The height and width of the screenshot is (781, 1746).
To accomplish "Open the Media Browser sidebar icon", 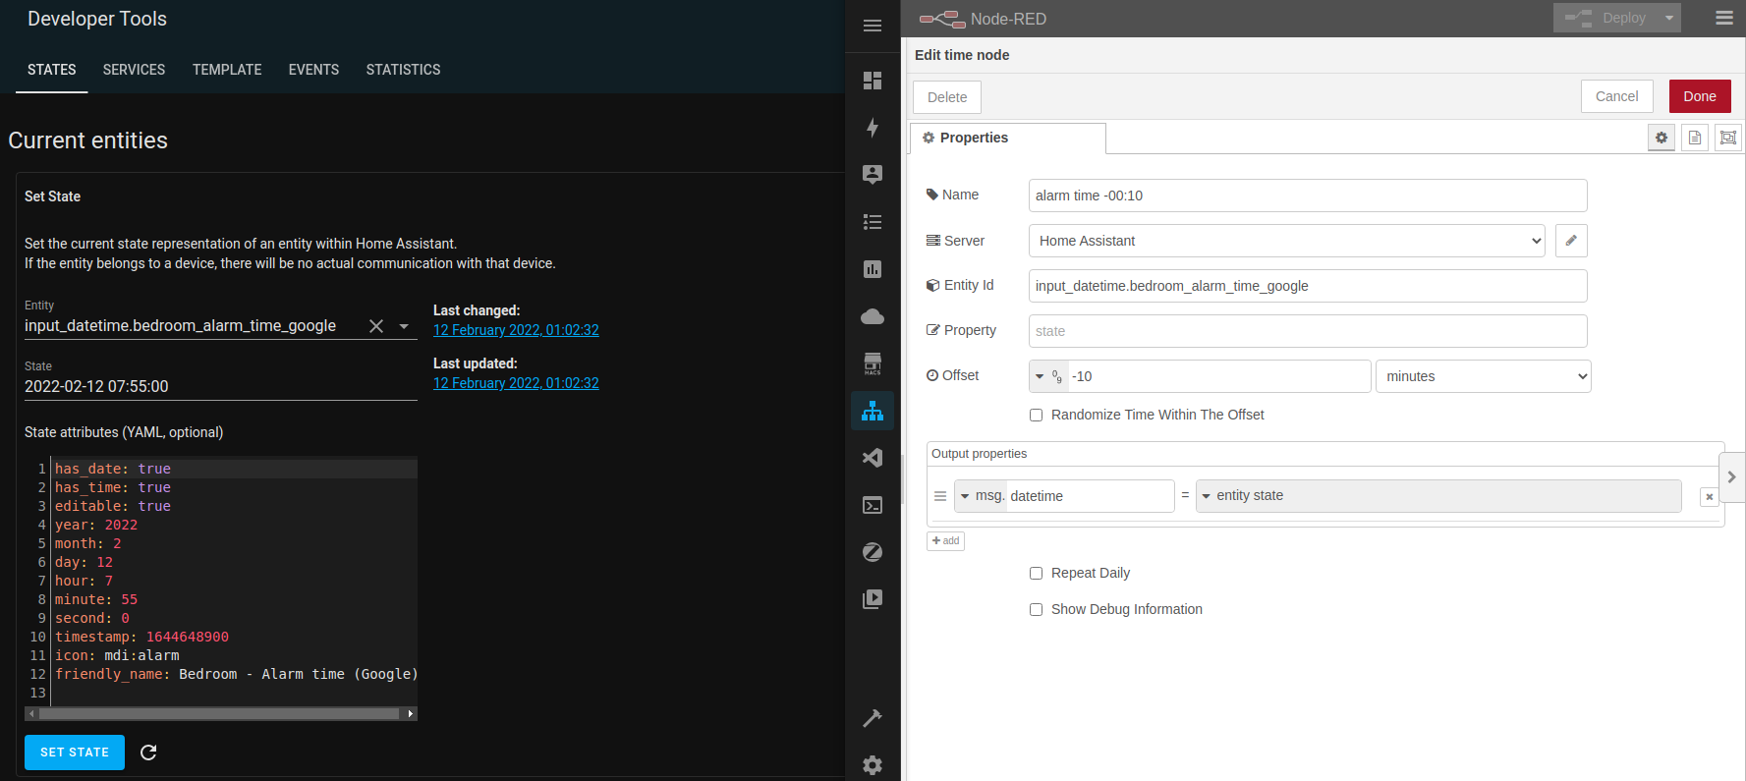I will pyautogui.click(x=873, y=599).
